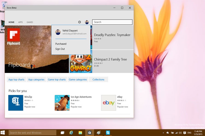Open Game top charts
Viewport: 205px width, 136px height.
click(57, 79)
